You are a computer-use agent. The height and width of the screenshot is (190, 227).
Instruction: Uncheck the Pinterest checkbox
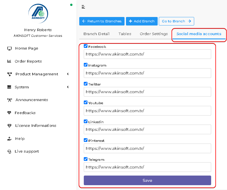pyautogui.click(x=85, y=140)
